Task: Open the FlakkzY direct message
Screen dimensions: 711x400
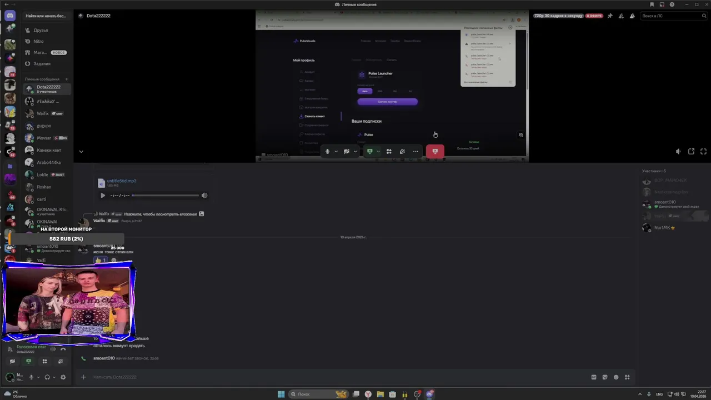Action: [x=47, y=101]
